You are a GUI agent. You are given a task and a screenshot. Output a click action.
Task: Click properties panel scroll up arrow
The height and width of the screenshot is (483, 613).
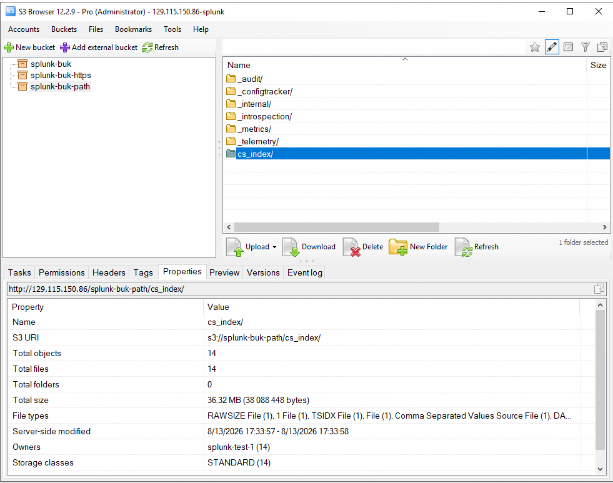tap(600, 305)
